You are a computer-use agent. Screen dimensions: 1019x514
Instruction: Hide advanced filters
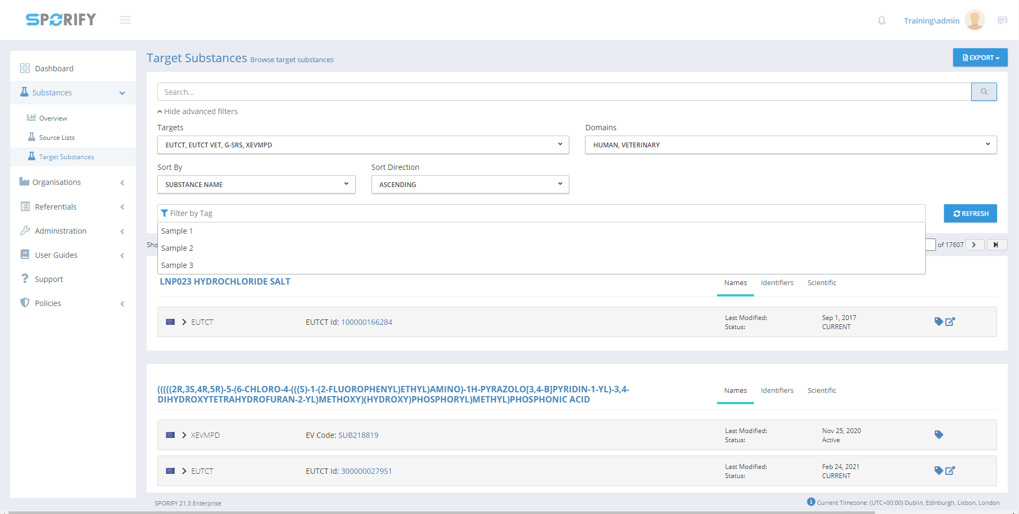click(198, 111)
